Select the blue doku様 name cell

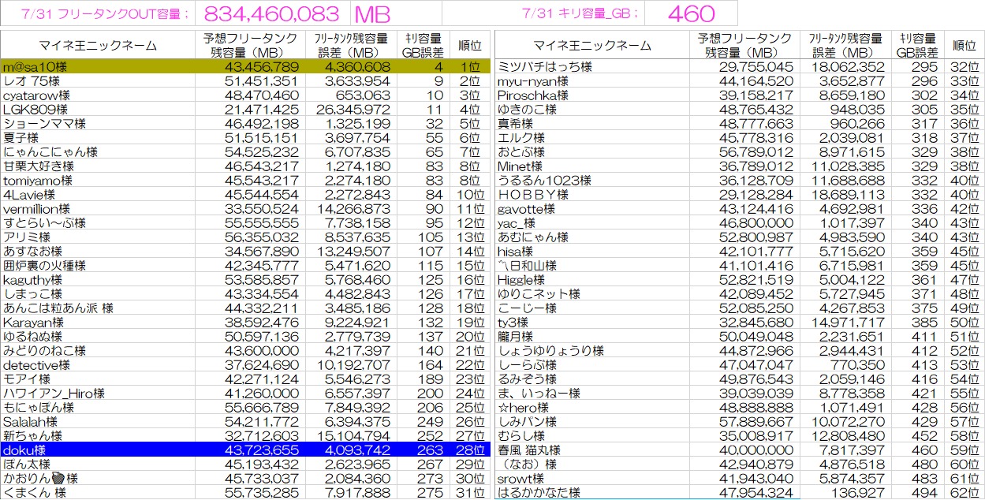click(98, 450)
